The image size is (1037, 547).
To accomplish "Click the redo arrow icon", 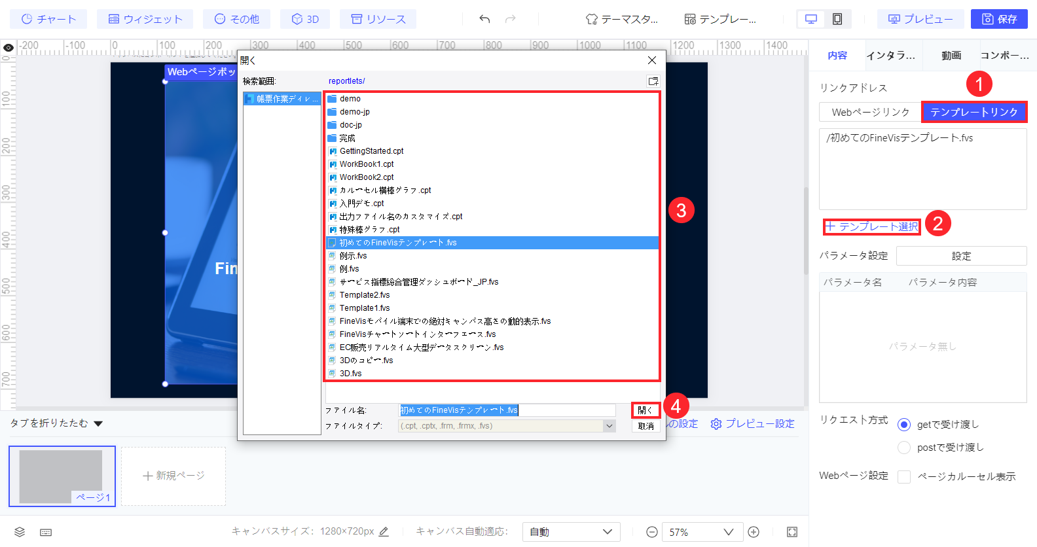I will coord(511,19).
